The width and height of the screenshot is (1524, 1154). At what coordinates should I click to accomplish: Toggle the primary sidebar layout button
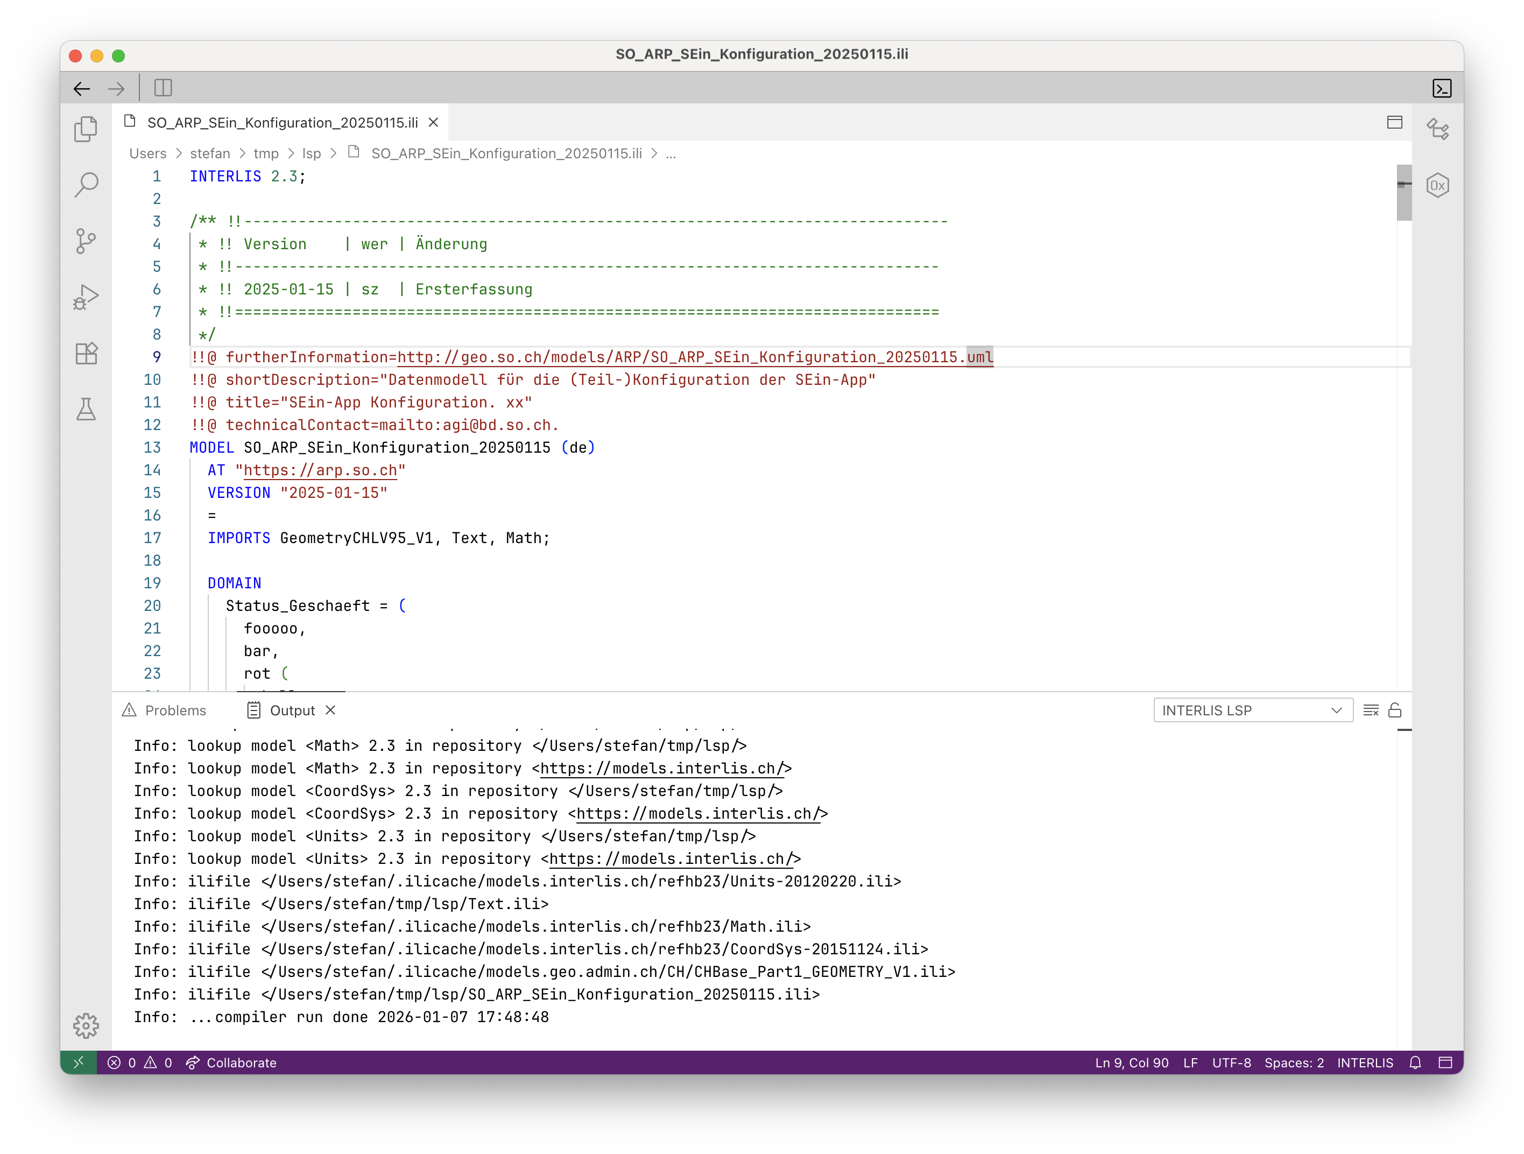(163, 88)
